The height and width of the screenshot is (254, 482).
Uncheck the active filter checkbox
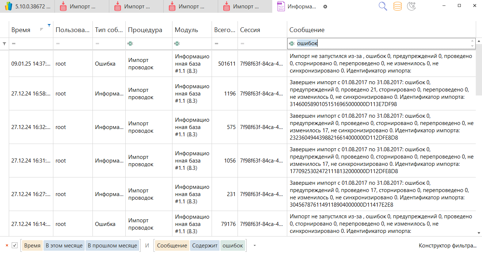15,246
